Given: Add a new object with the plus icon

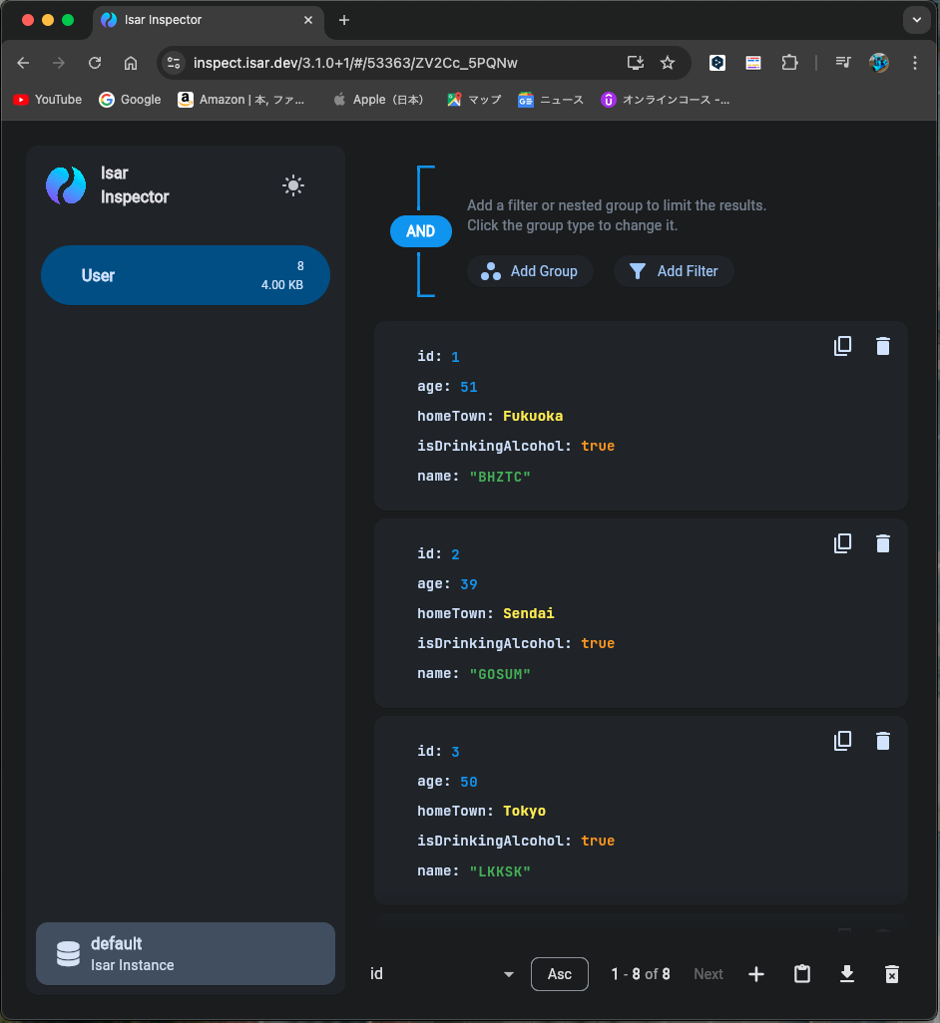Looking at the screenshot, I should click(x=756, y=974).
